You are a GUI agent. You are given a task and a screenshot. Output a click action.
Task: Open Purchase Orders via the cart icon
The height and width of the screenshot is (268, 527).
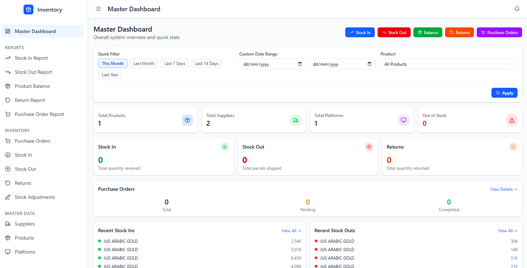pos(7,141)
